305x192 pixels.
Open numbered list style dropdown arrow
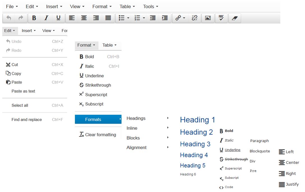144,18
